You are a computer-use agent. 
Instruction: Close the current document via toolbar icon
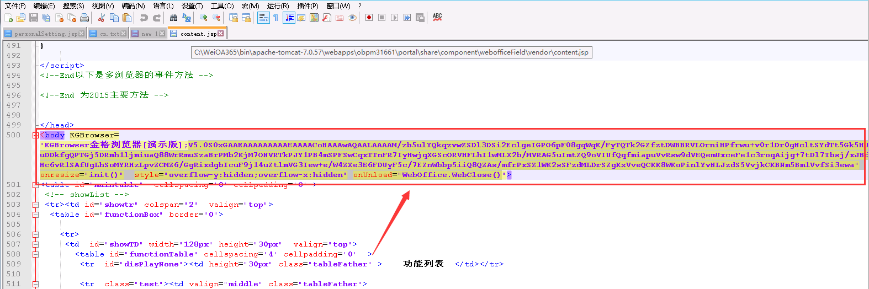click(59, 18)
